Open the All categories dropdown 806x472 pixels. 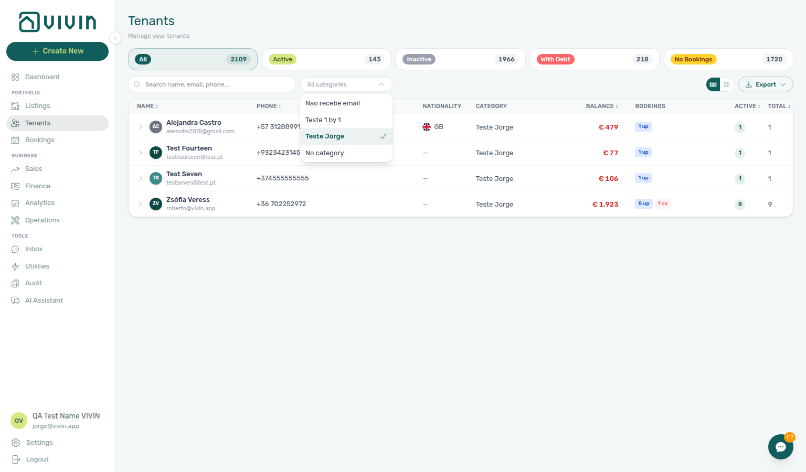(346, 84)
